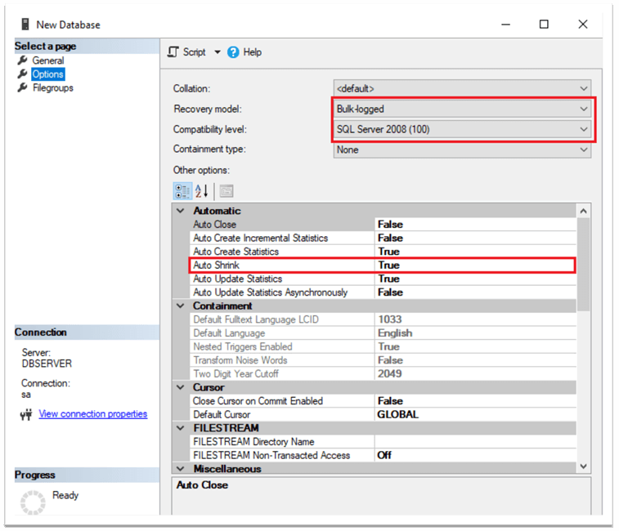Select Auto Create Statistics row
This screenshot has width=619, height=531.
(383, 252)
